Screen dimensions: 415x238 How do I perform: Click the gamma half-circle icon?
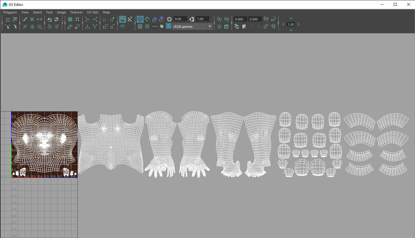point(192,19)
